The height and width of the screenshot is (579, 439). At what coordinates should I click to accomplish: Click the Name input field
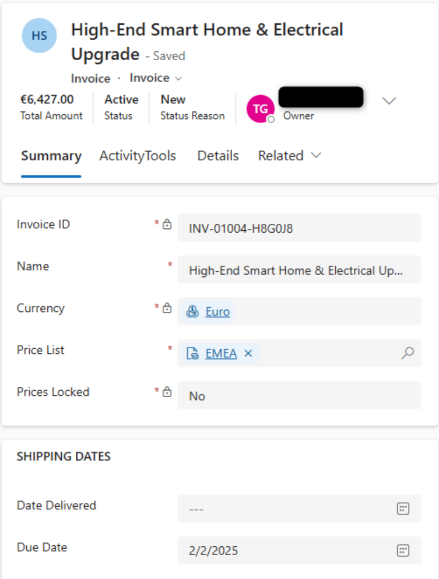[x=300, y=269]
